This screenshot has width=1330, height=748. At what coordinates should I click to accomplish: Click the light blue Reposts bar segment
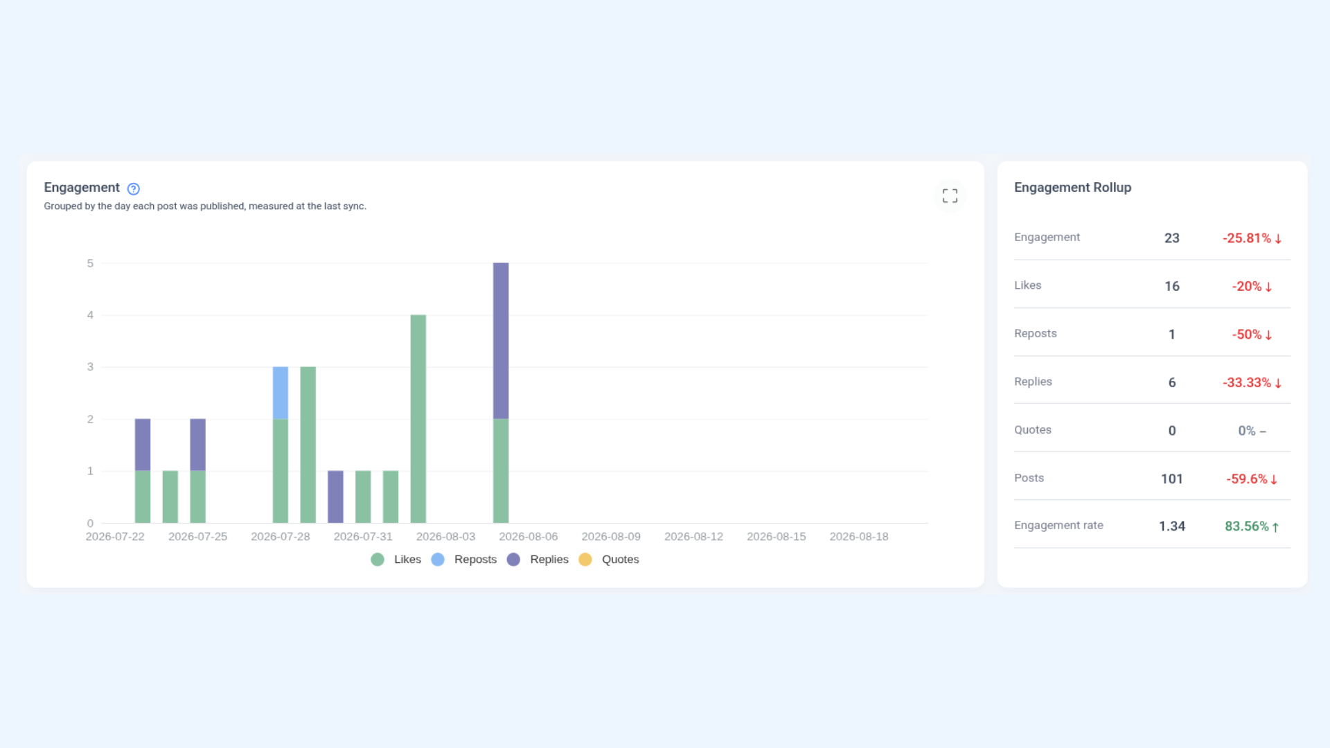(281, 393)
